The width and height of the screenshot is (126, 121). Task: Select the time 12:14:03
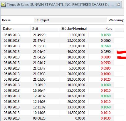[39, 102]
